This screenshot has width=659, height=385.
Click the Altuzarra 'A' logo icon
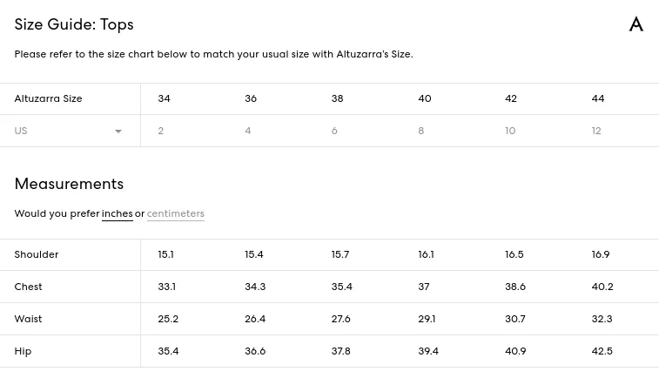[x=635, y=24]
